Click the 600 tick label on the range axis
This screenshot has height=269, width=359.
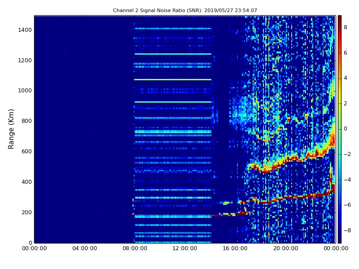(x=26, y=152)
